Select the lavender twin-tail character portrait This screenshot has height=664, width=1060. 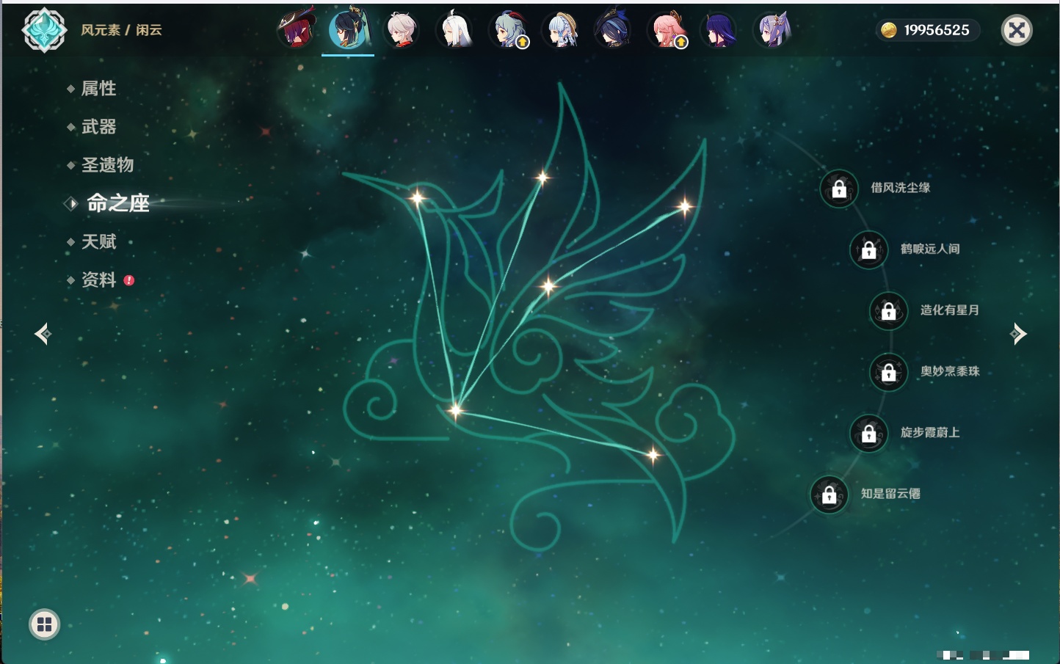772,30
